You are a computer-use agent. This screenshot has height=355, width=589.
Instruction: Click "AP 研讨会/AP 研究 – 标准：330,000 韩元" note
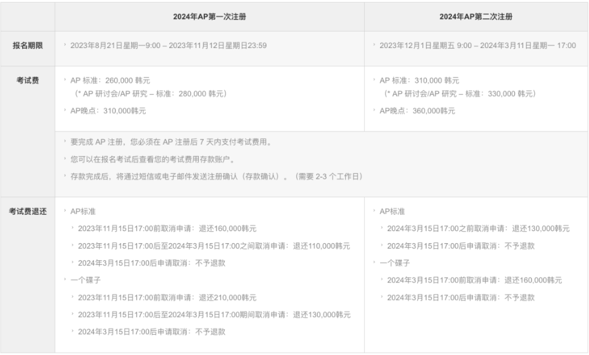click(x=460, y=93)
